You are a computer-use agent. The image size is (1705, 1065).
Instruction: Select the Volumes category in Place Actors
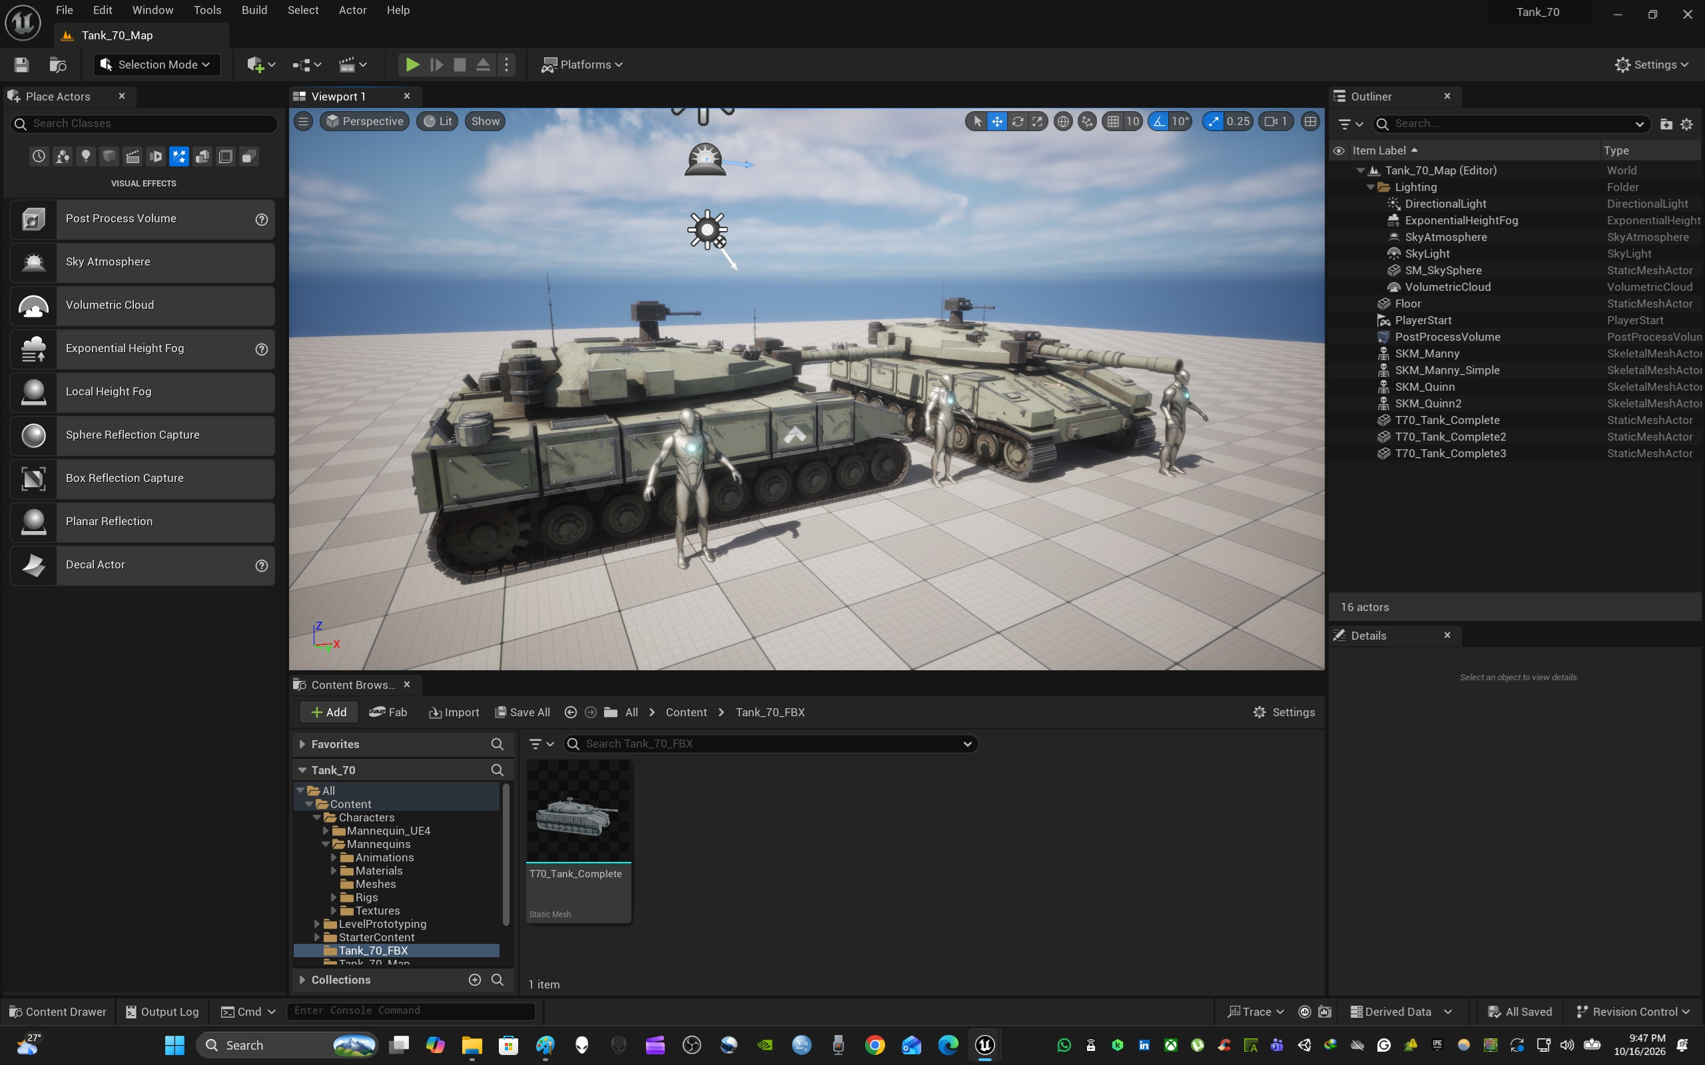point(226,156)
